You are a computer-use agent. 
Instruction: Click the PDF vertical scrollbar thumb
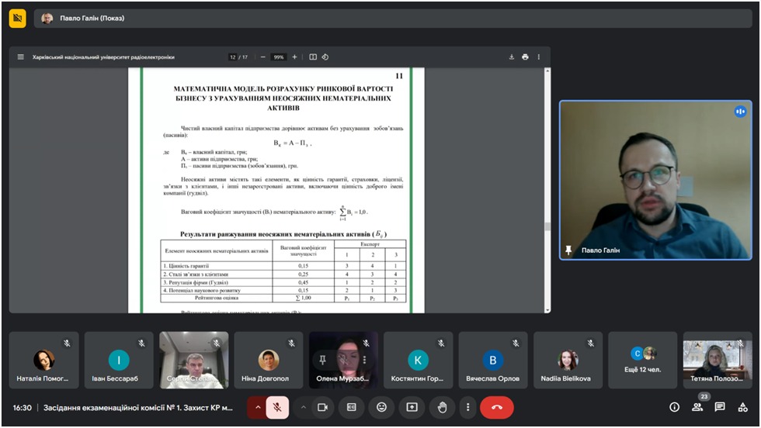(x=547, y=226)
